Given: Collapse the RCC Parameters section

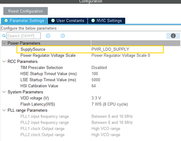Looking at the screenshot, I should [4, 61].
